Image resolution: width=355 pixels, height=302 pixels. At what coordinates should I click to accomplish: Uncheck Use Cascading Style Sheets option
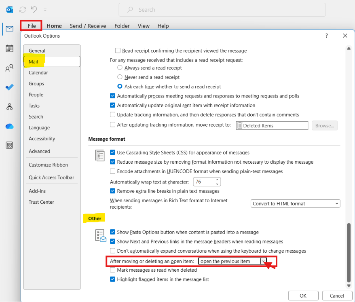112,152
